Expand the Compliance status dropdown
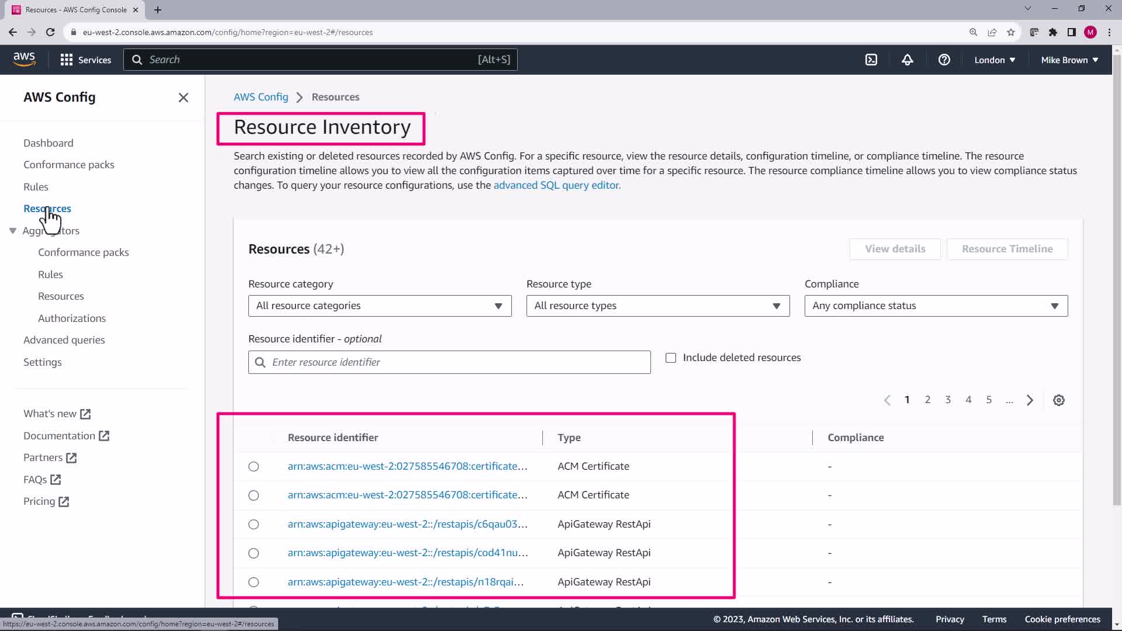This screenshot has width=1122, height=631. click(936, 306)
